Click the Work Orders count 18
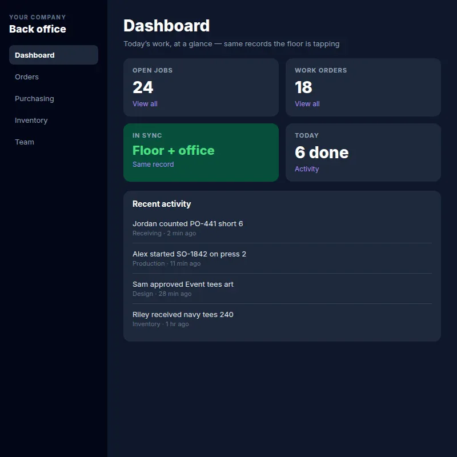457x457 pixels. 303,87
